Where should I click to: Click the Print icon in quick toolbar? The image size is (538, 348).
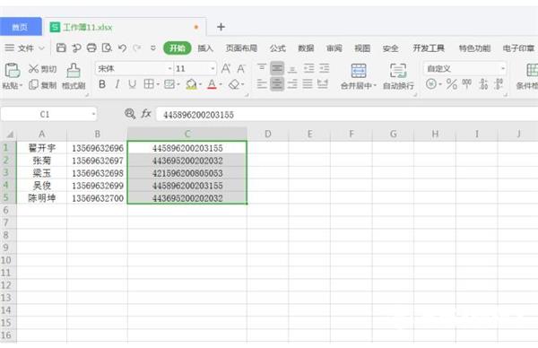(91, 48)
